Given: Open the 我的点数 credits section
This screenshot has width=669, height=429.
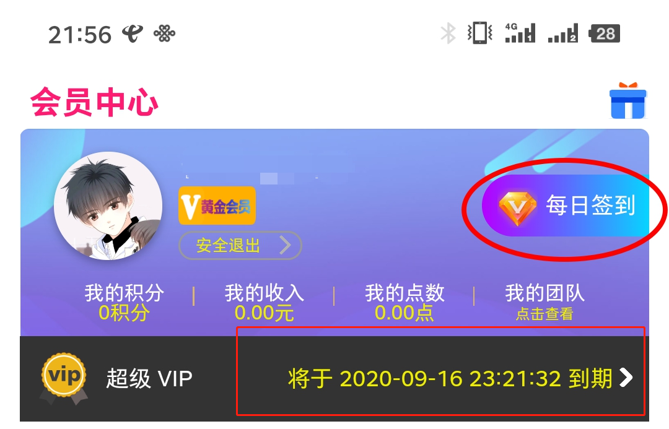Looking at the screenshot, I should click(404, 303).
